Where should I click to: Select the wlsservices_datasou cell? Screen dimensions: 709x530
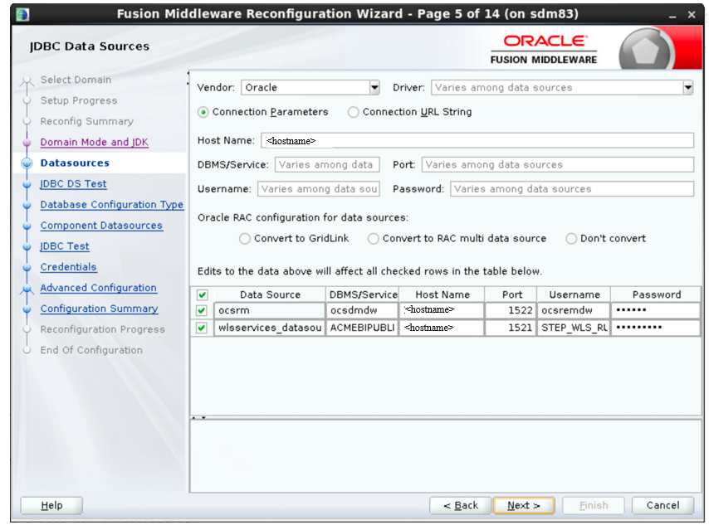[x=270, y=328]
